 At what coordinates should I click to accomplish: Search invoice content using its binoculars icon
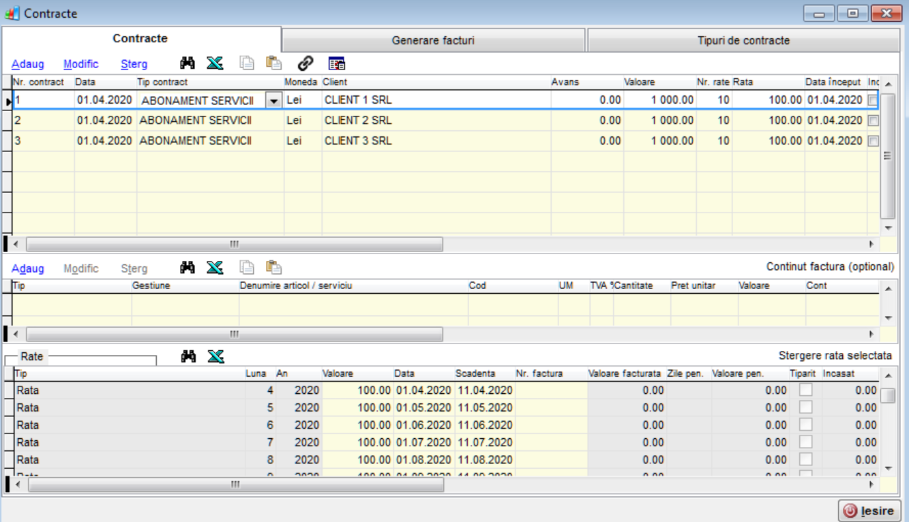pyautogui.click(x=188, y=268)
